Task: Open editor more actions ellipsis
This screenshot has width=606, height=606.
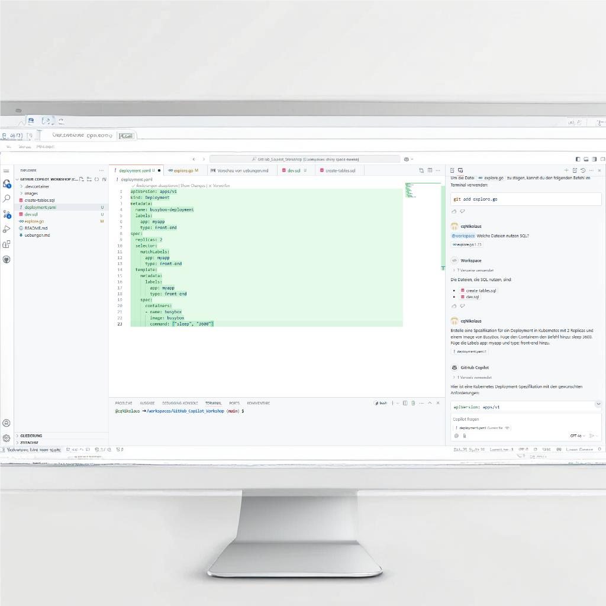Action: [438, 170]
